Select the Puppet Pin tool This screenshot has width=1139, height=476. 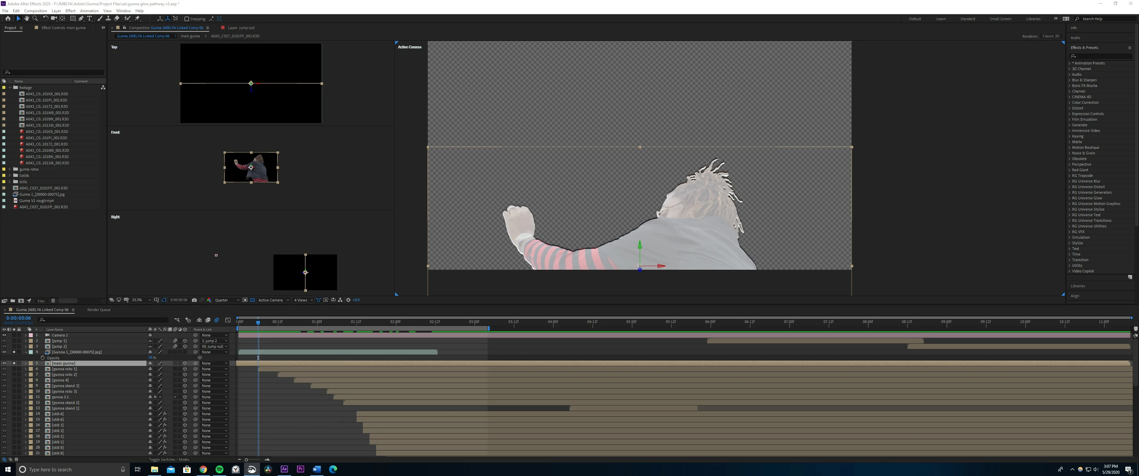(x=137, y=19)
